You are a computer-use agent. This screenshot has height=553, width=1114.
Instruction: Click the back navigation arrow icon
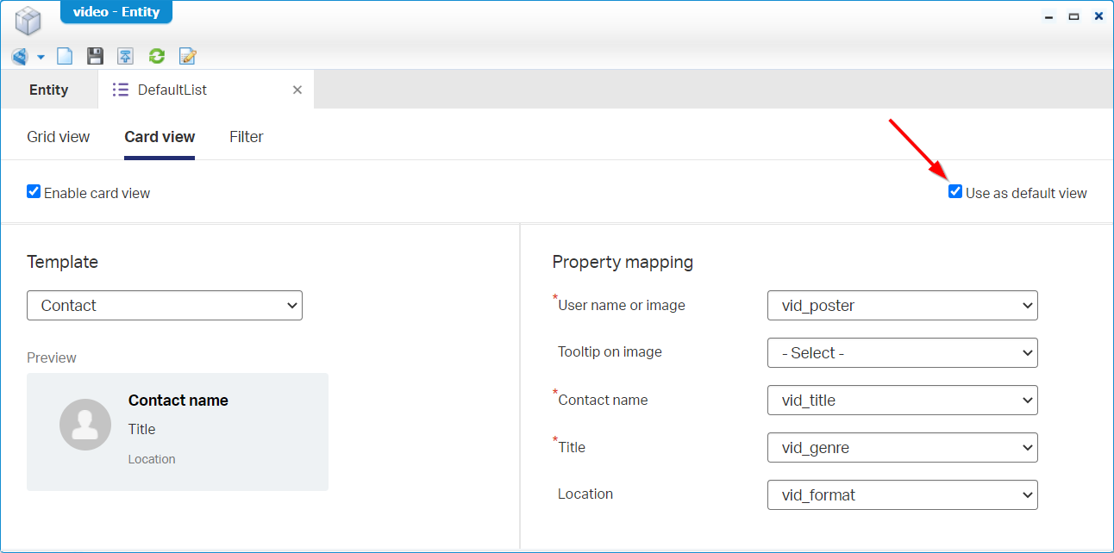[x=19, y=57]
